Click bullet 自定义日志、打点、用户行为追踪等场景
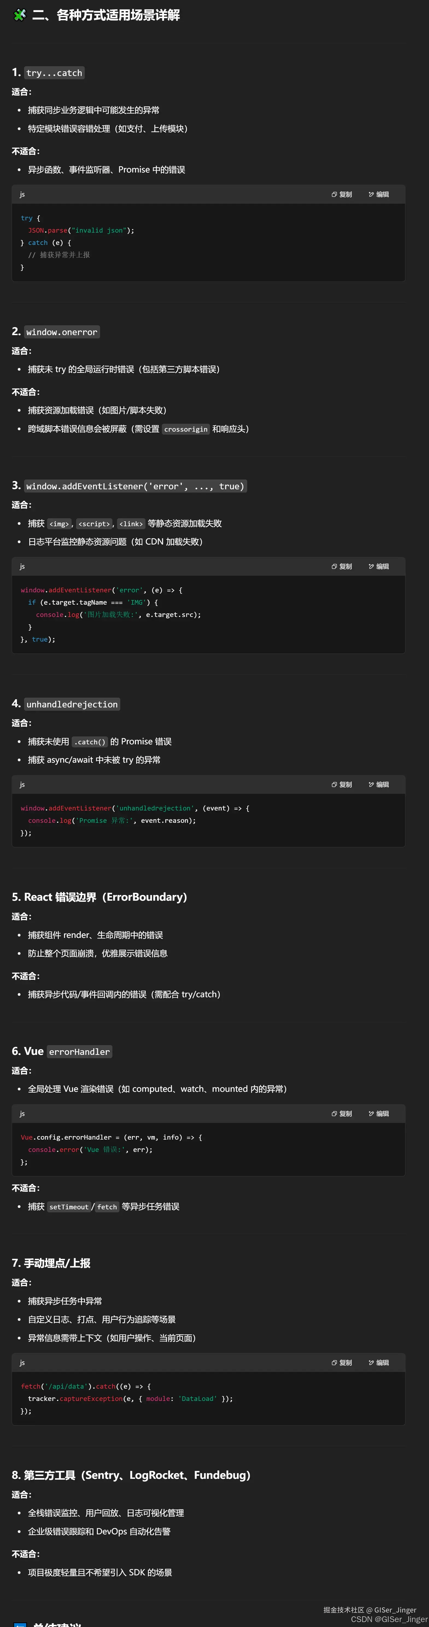The height and width of the screenshot is (1627, 429). pos(102,1319)
